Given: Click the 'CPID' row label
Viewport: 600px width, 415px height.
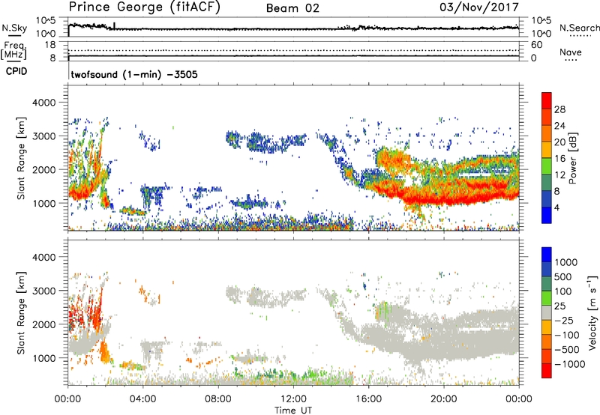Looking at the screenshot, I should click(16, 71).
